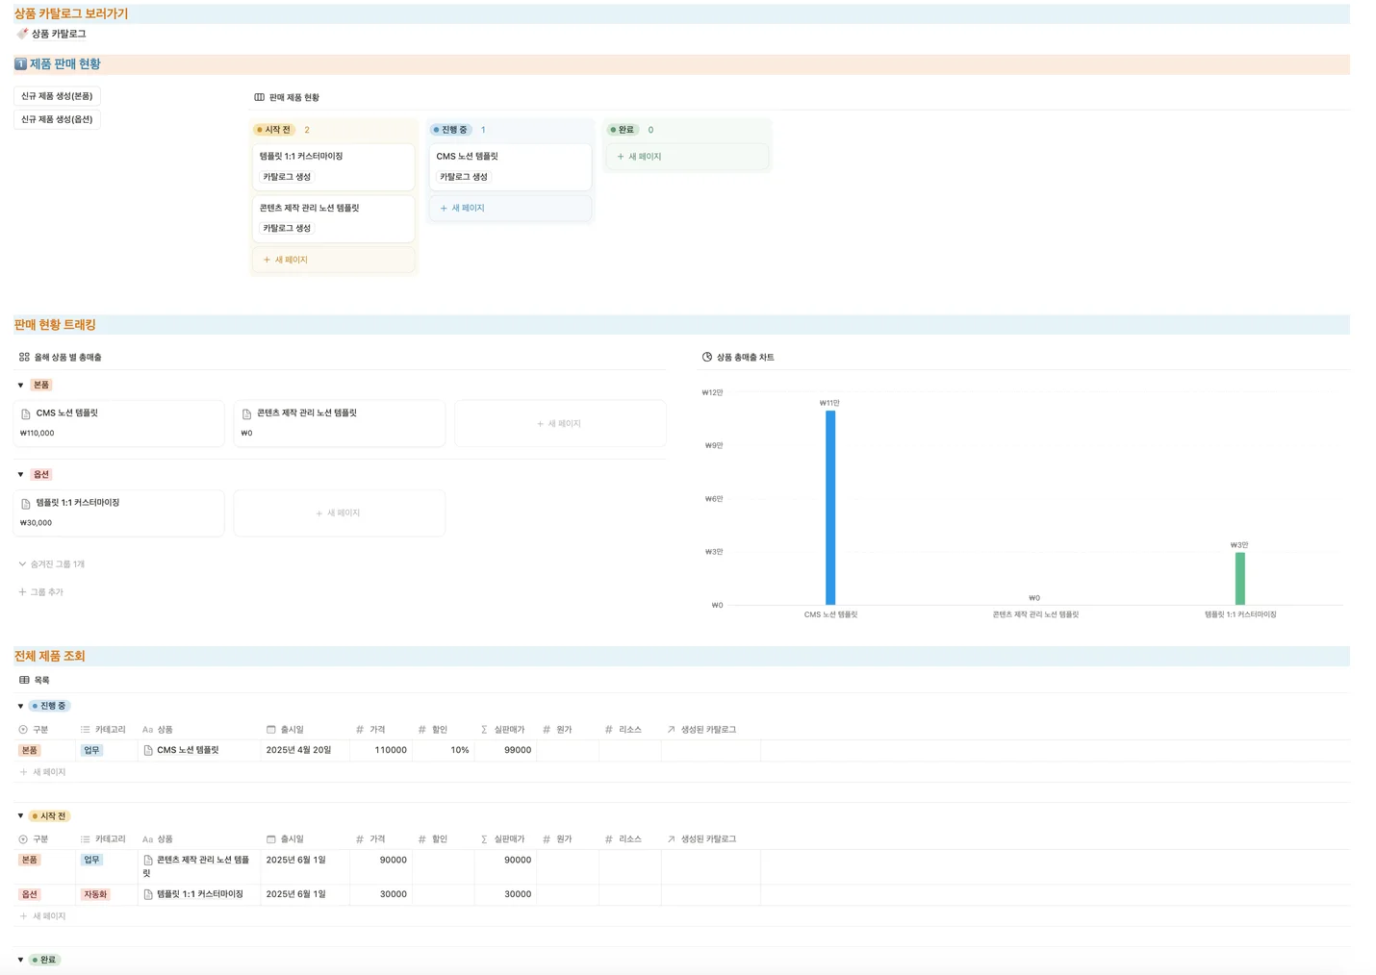Click list icon of 카테고리 header in 시작 전 group
This screenshot has width=1376, height=975.
click(x=86, y=839)
